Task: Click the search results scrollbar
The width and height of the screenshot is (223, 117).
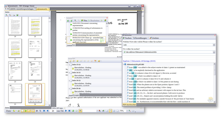Action: pyautogui.click(x=215, y=82)
